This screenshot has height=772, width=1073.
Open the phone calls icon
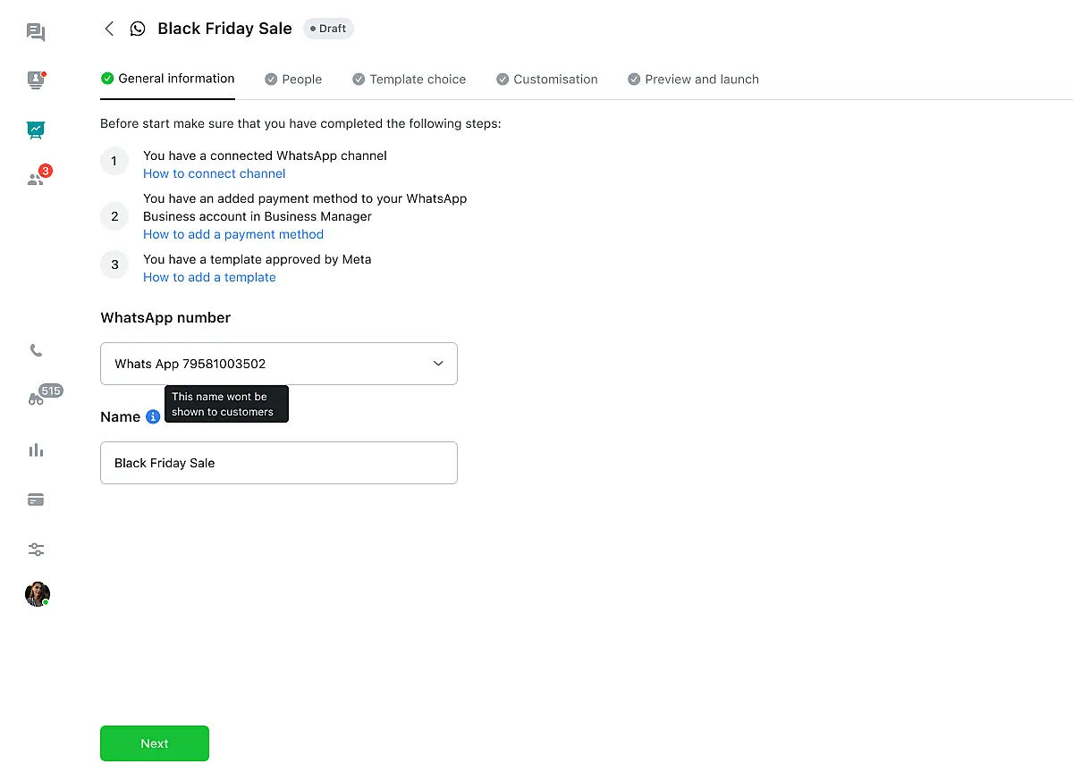click(36, 350)
